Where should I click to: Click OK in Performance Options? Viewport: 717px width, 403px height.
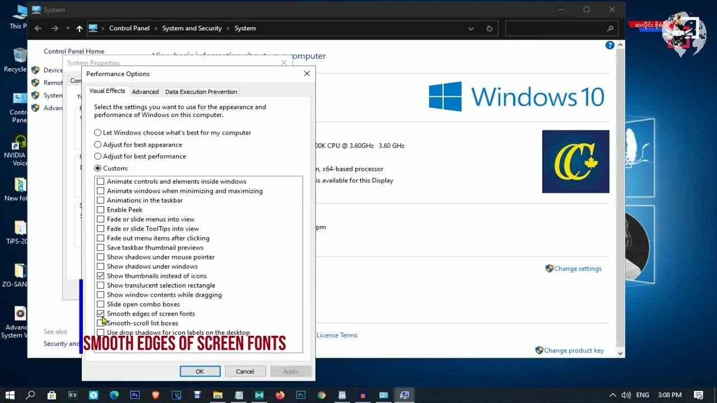pyautogui.click(x=200, y=372)
